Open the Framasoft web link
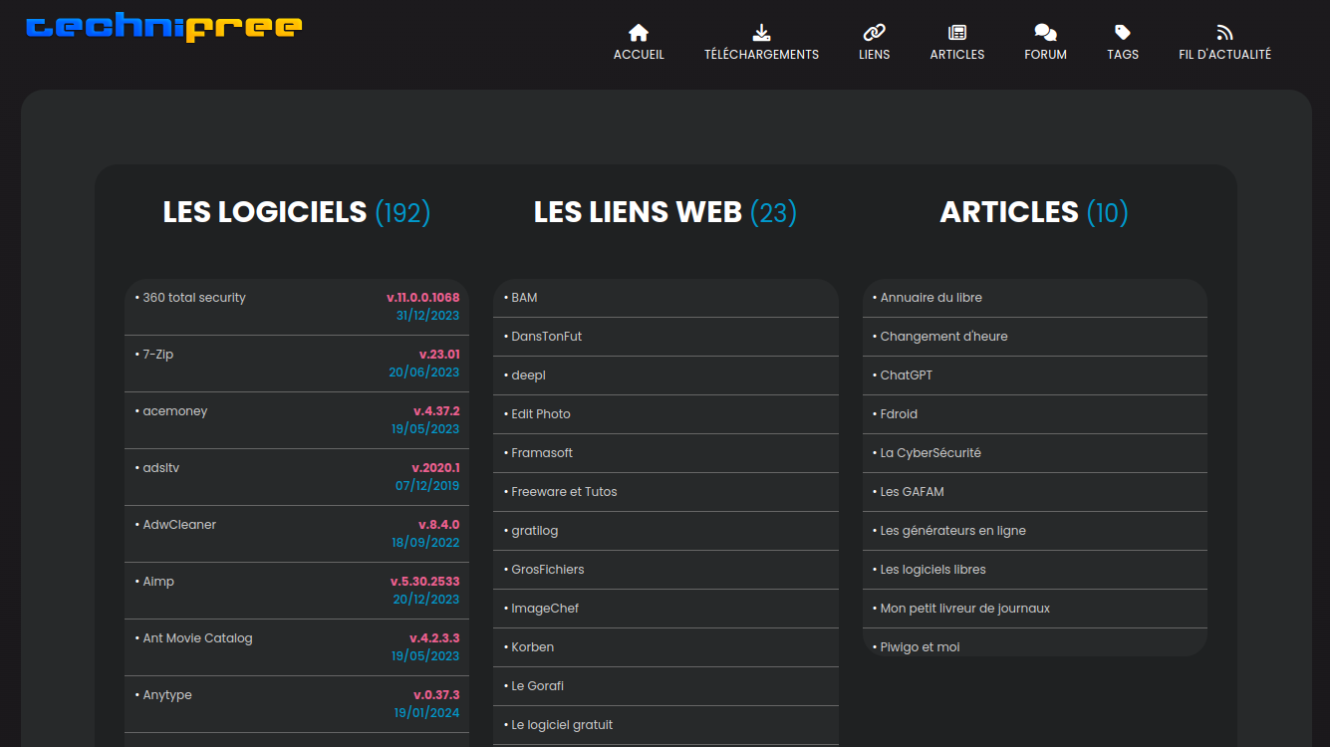The width and height of the screenshot is (1330, 747). tap(542, 453)
